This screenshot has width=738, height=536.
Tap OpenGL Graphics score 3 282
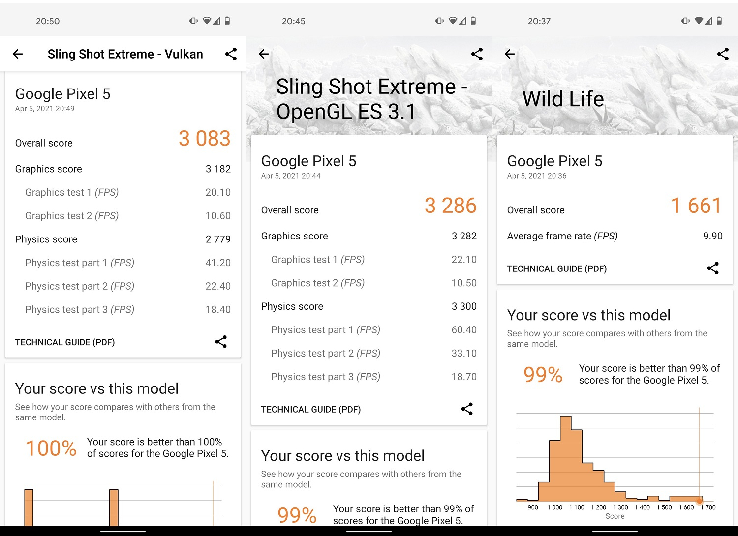[x=464, y=236]
